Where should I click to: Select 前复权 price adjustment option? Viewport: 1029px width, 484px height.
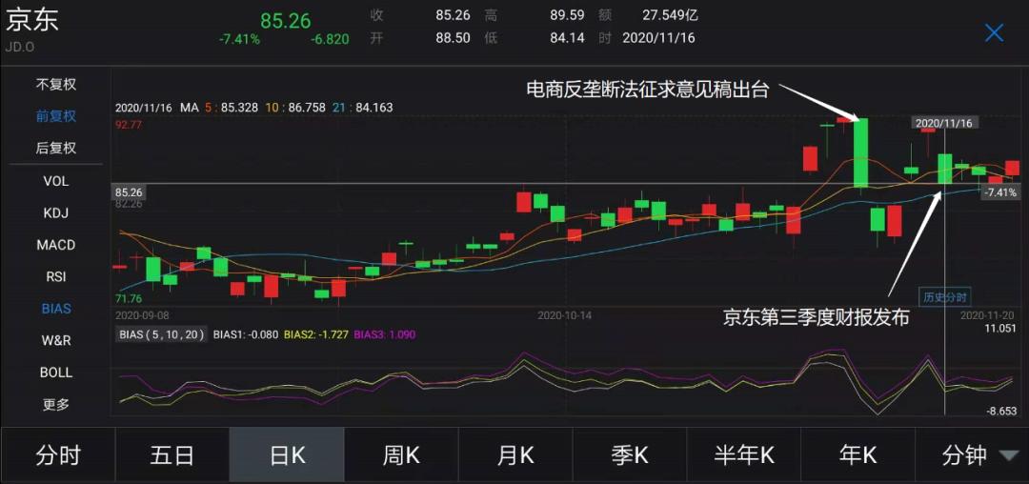(x=56, y=116)
